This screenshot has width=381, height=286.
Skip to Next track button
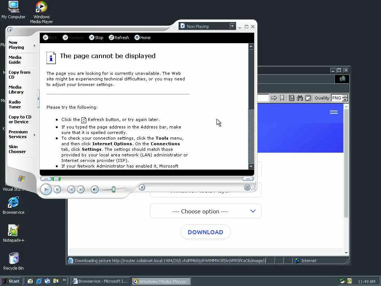point(81,190)
